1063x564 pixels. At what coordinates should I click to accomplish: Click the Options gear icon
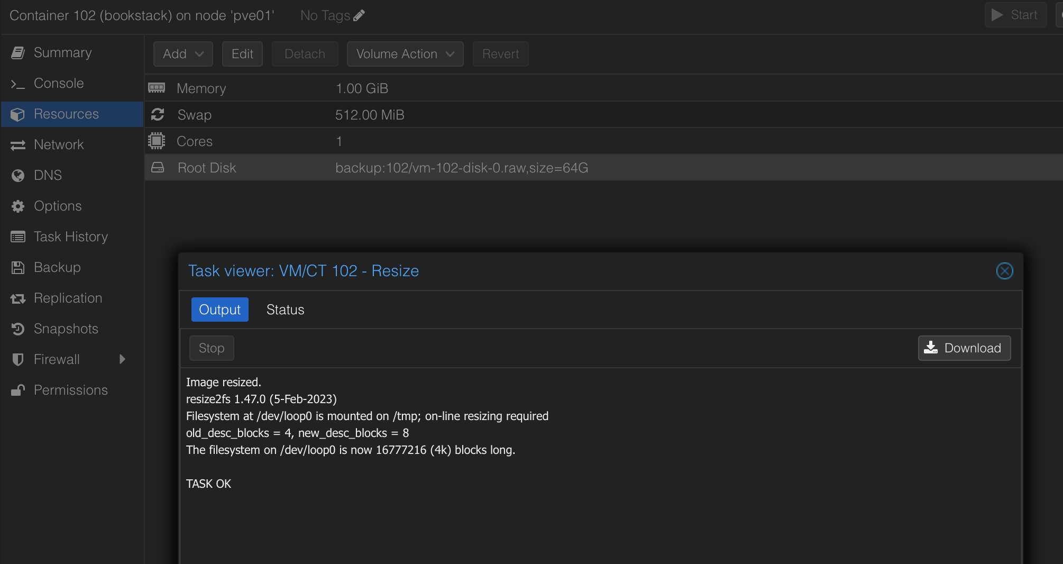[x=18, y=206]
